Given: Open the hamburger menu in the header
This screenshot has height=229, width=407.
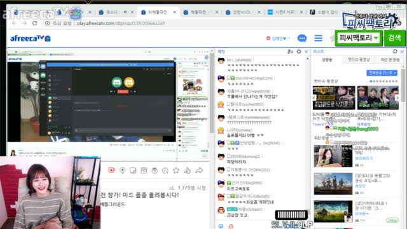Looking at the screenshot, I should click(x=318, y=38).
